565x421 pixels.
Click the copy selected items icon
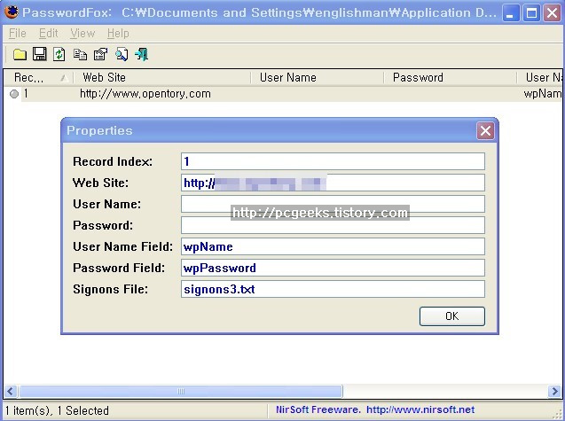click(x=80, y=54)
